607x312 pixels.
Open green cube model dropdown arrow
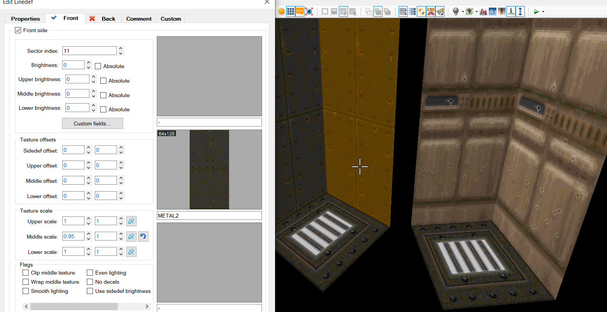(477, 11)
